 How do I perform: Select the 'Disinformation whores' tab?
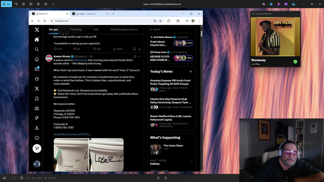(124, 29)
